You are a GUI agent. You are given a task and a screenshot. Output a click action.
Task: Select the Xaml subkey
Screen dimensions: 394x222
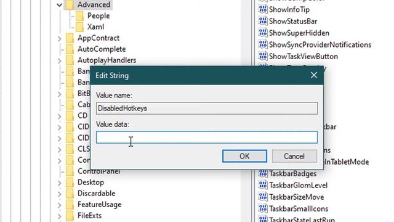[x=95, y=27]
